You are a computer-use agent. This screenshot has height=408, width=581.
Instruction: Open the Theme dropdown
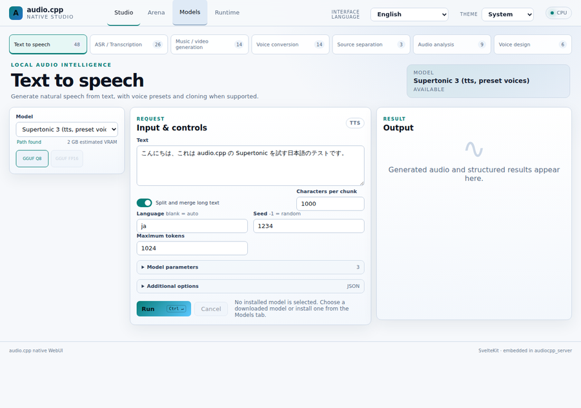[x=507, y=14]
